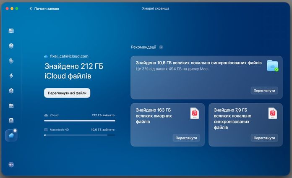Click the Знайдено 212 ГБ iCloud файлів heading
The width and height of the screenshot is (292, 178).
tap(74, 71)
